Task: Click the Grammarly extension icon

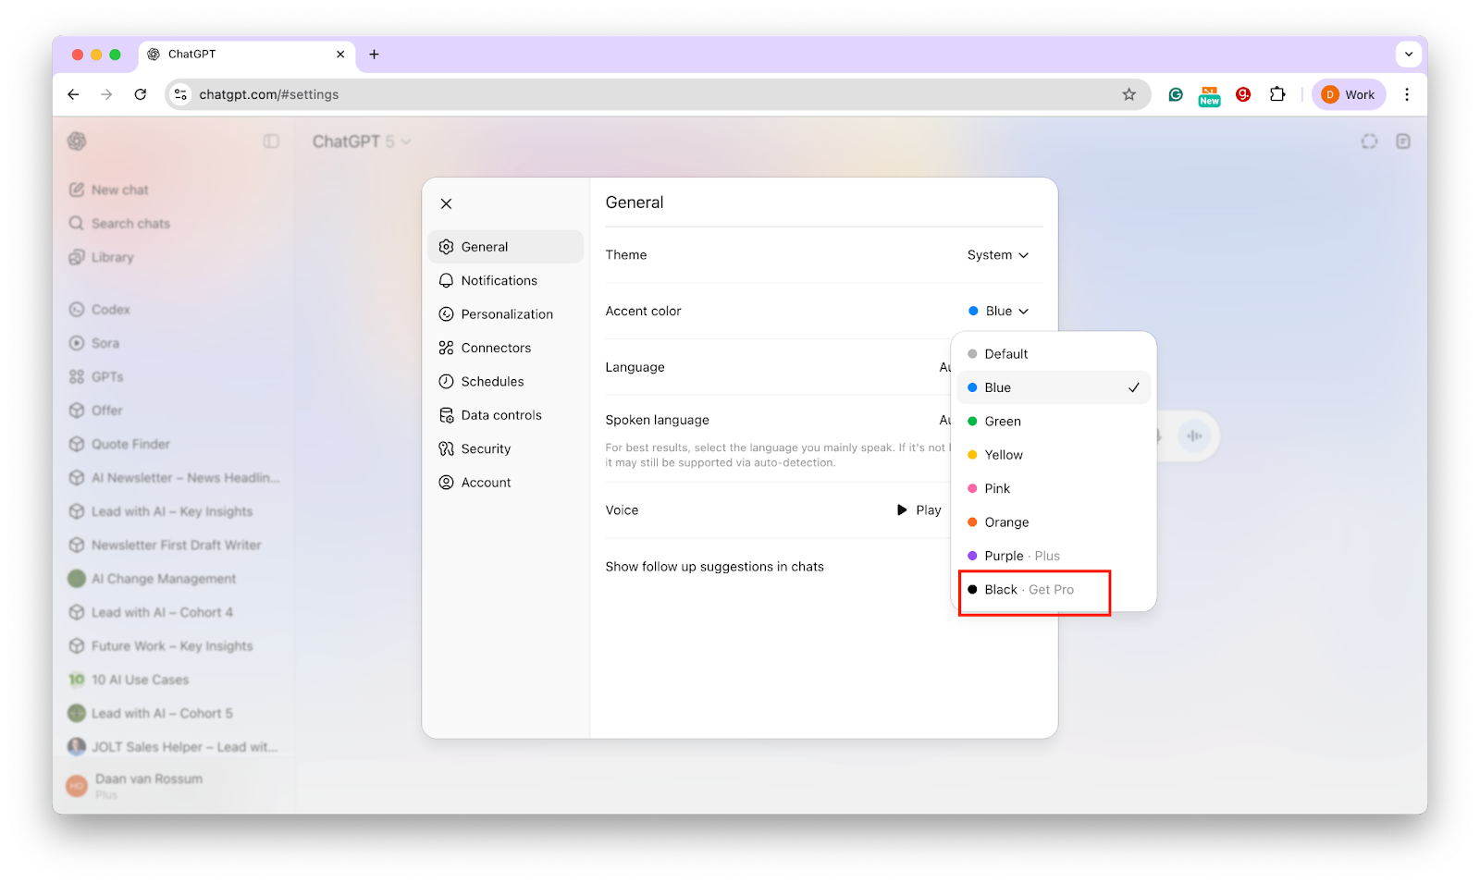Action: tap(1176, 94)
